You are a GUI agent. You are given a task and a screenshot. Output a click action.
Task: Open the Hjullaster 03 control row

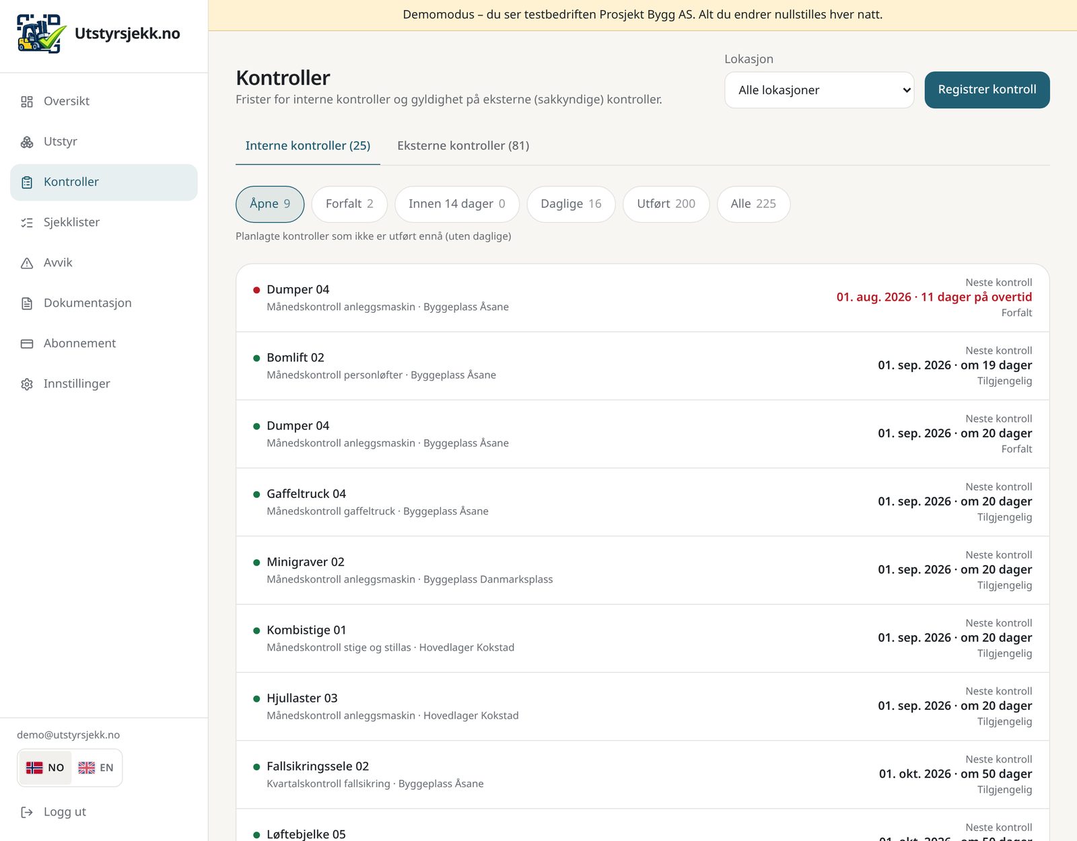coord(643,706)
